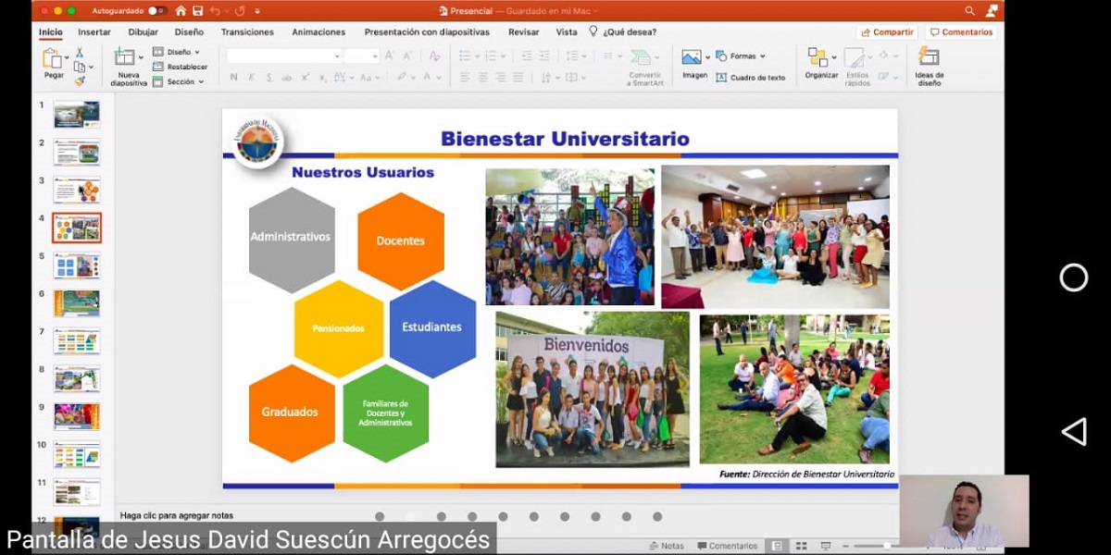Enable normal view toggle in status bar
1111x555 pixels.
pos(777,546)
